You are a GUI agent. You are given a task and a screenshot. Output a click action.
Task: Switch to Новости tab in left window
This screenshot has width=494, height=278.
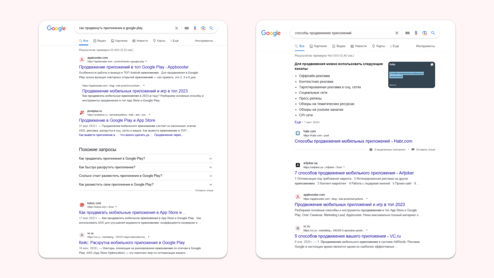(x=140, y=41)
